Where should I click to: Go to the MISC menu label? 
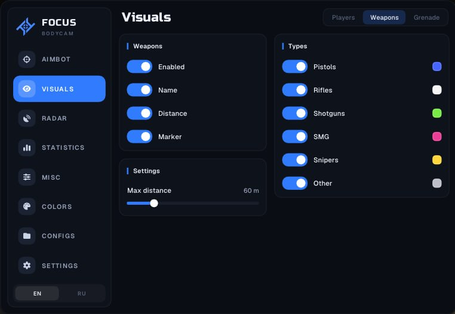pyautogui.click(x=51, y=177)
